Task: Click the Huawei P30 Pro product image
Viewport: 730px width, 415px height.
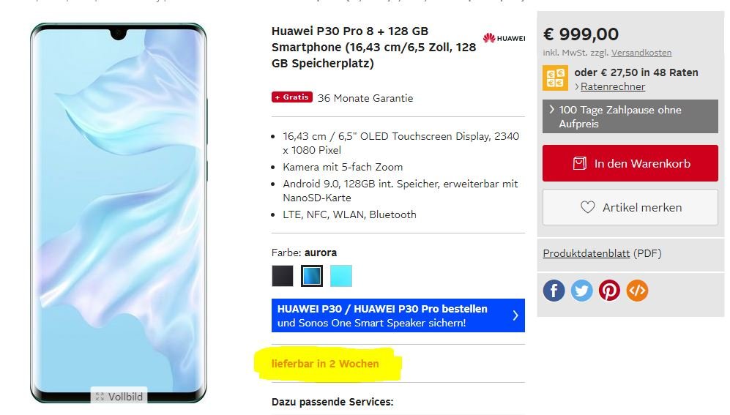Action: (x=119, y=212)
